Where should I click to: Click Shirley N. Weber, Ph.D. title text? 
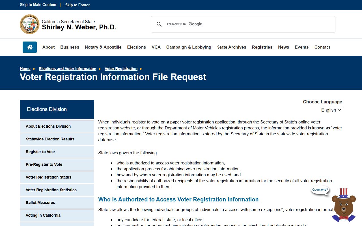tap(79, 27)
